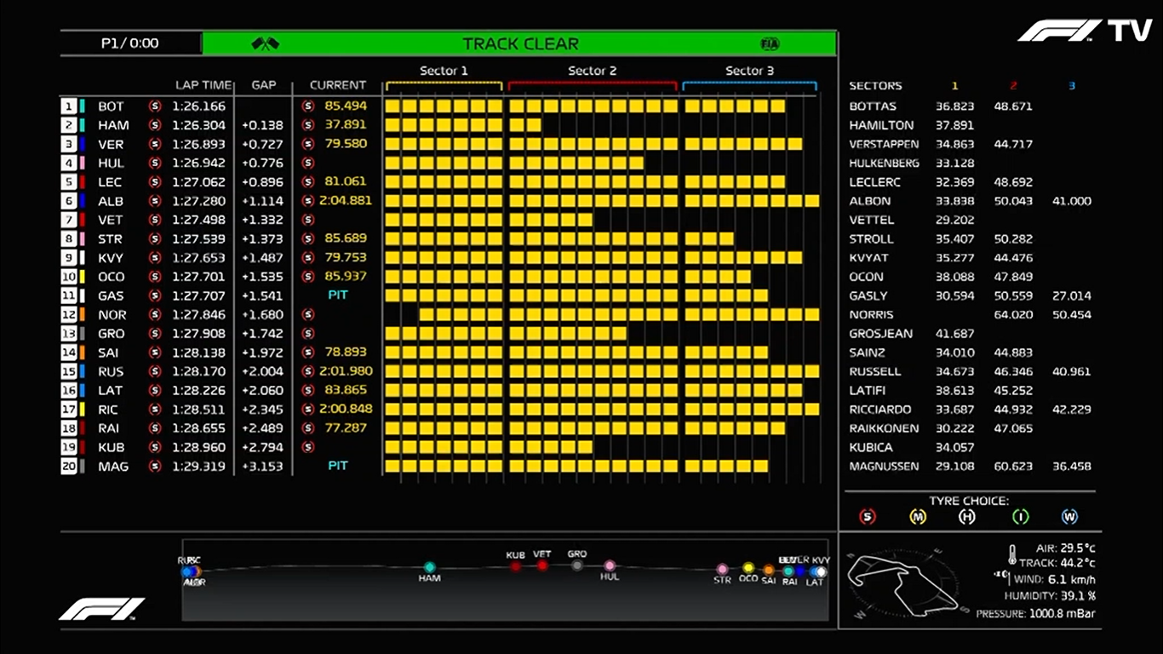The height and width of the screenshot is (654, 1163).
Task: Select the blue Wet tyre icon in Tyre Choice
Action: click(x=1069, y=517)
